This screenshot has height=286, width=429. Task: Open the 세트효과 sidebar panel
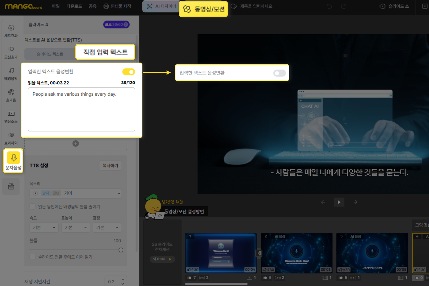11,31
